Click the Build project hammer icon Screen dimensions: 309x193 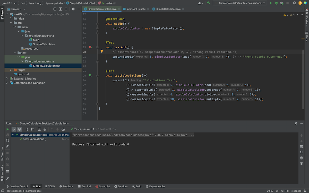click(209, 3)
